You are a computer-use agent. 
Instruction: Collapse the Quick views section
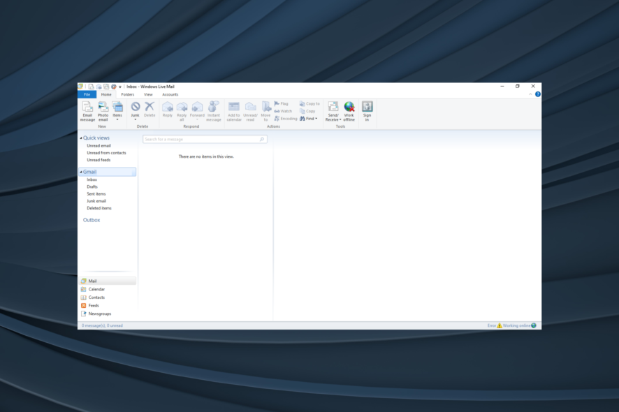pos(81,138)
